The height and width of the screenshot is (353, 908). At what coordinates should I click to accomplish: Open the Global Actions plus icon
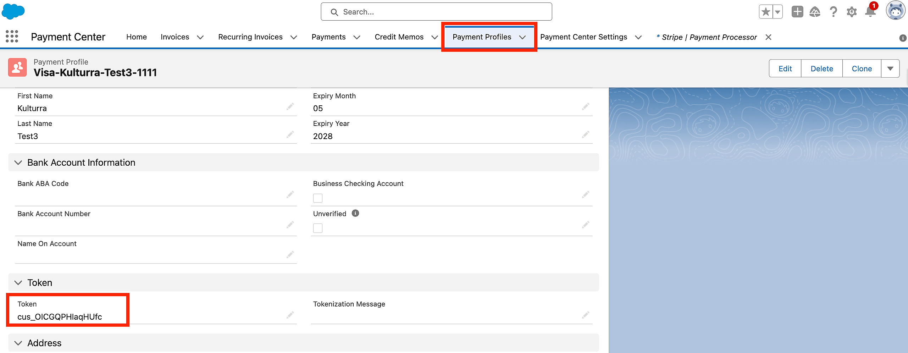click(797, 12)
